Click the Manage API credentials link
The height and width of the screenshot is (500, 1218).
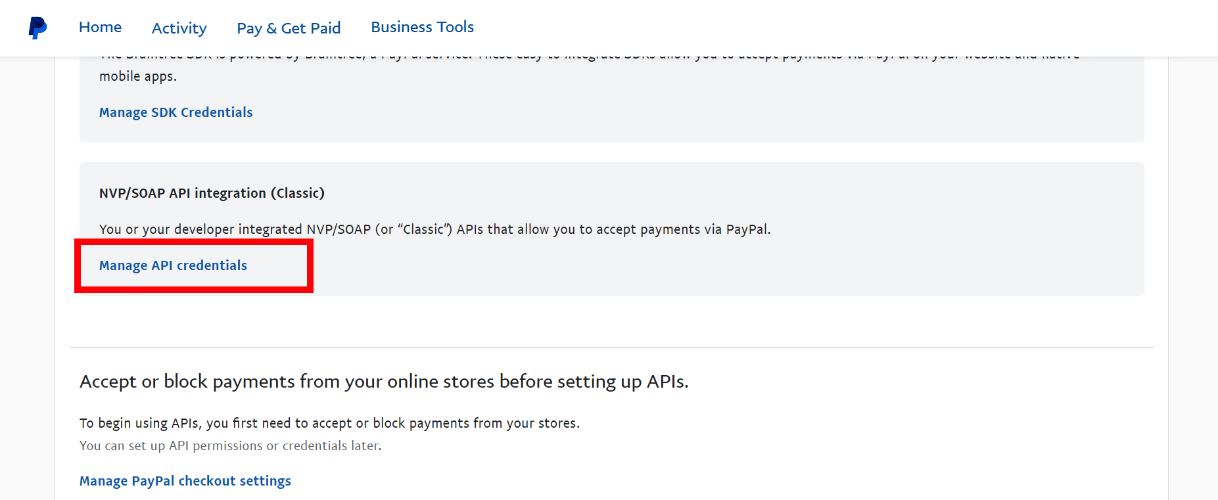(173, 265)
